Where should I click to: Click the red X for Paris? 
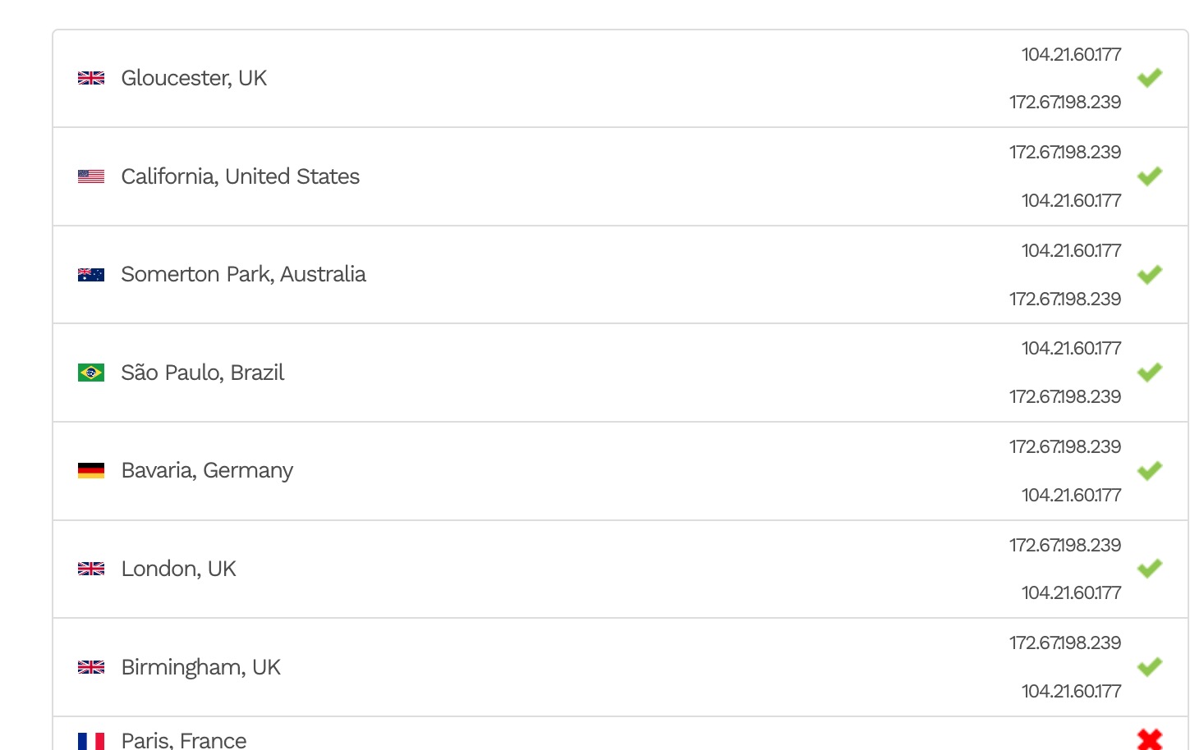(1150, 739)
